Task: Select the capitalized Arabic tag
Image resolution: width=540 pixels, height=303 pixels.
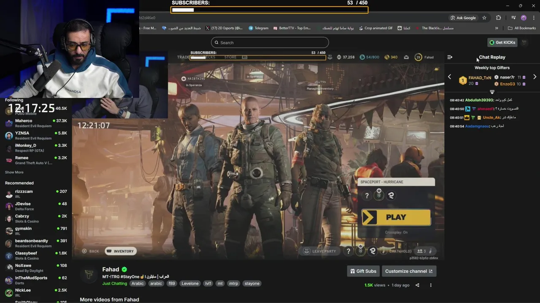Action: (x=138, y=284)
